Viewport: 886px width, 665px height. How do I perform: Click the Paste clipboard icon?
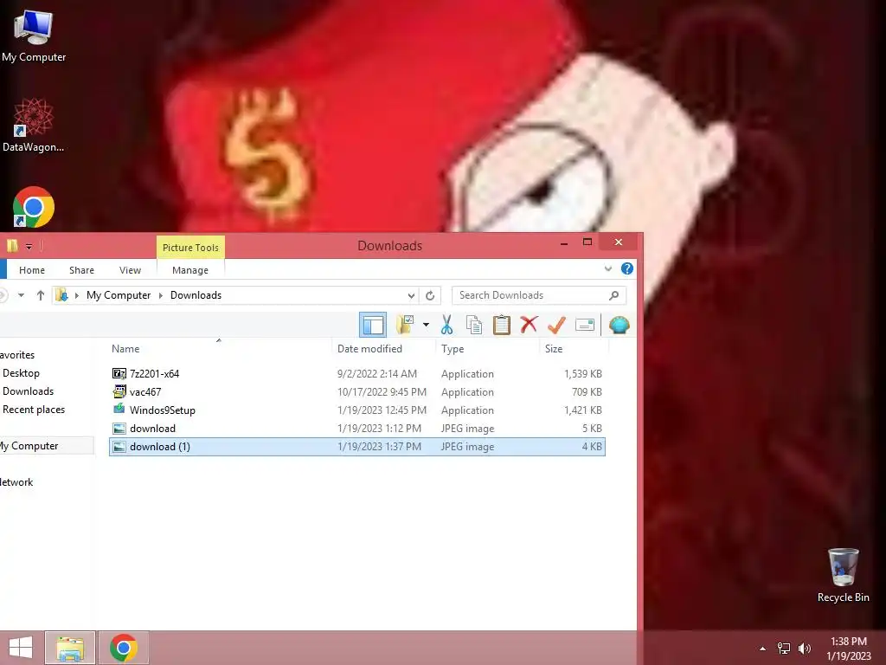pyautogui.click(x=502, y=326)
